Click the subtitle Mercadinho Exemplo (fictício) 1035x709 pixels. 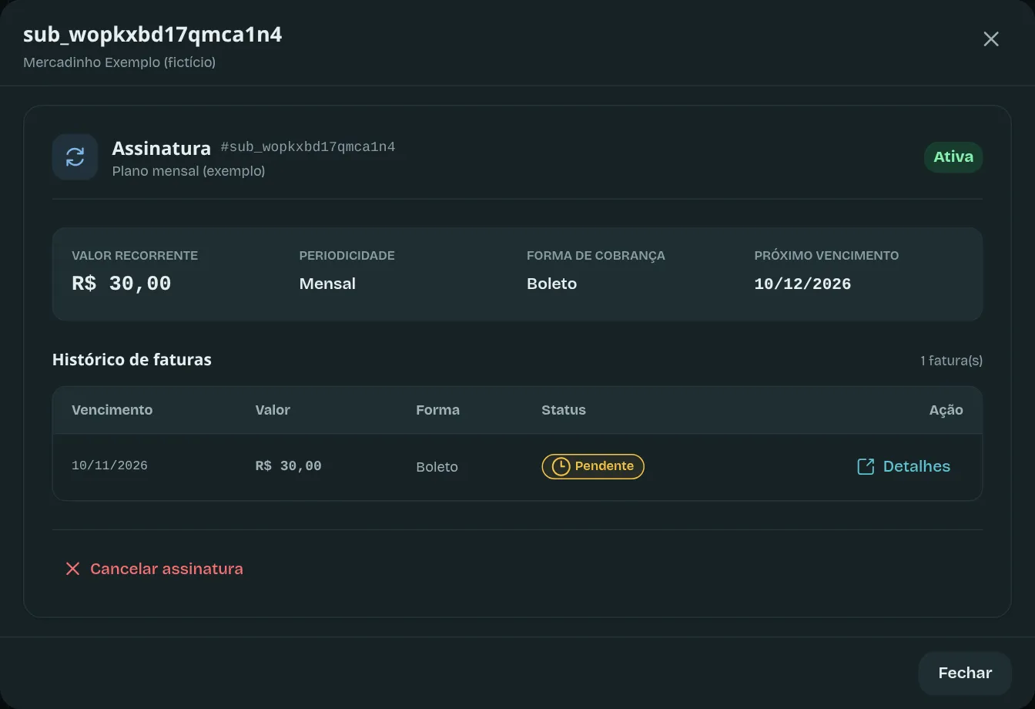point(119,62)
